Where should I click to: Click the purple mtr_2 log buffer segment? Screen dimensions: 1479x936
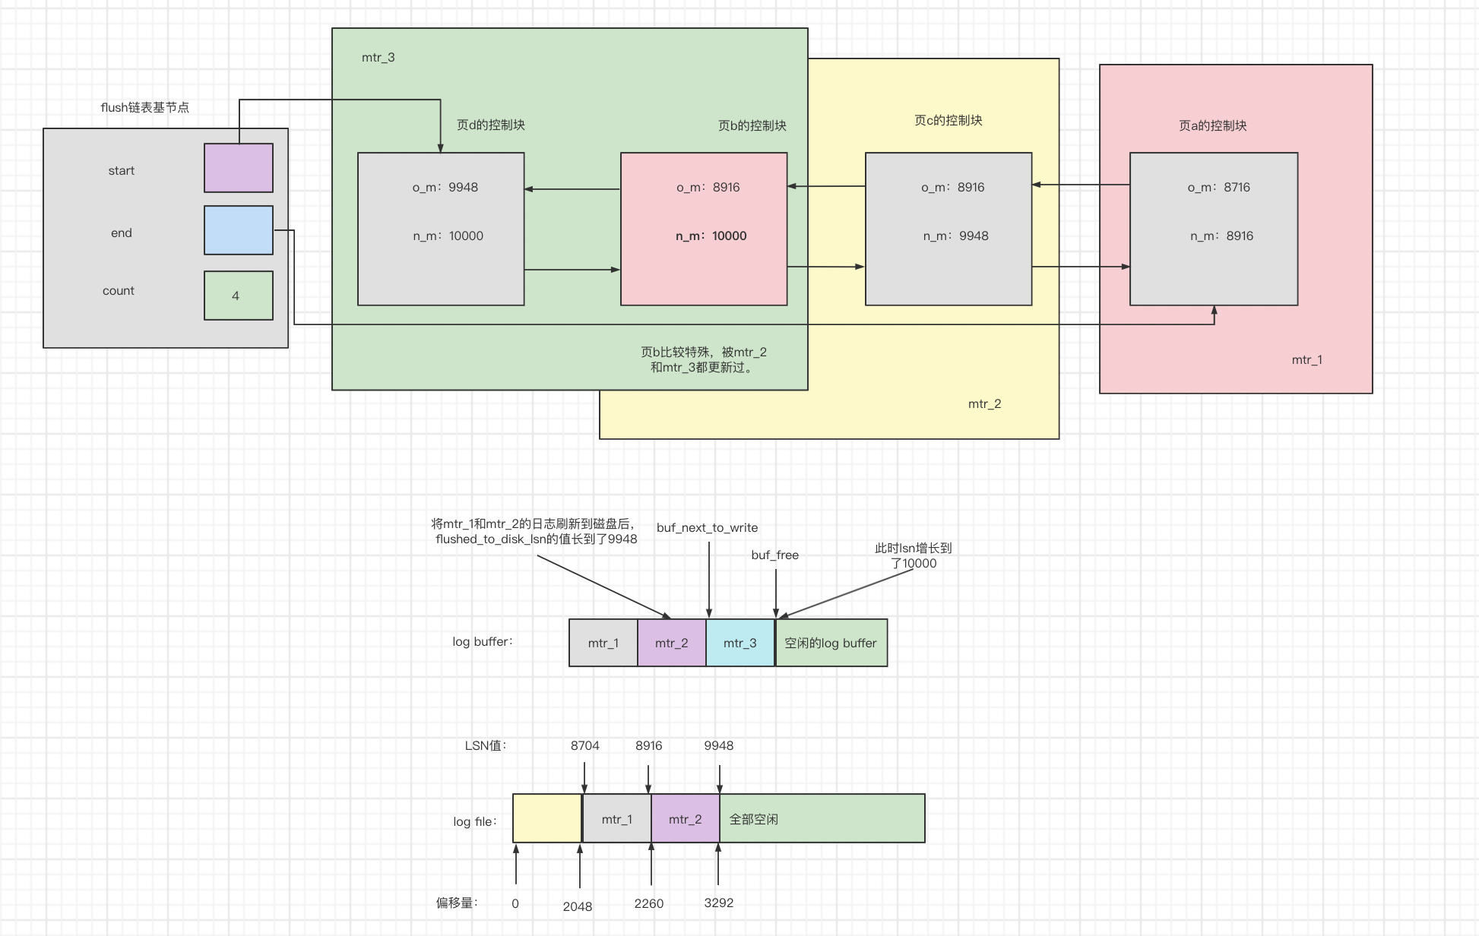[671, 643]
